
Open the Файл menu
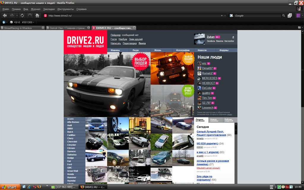[x=6, y=9]
